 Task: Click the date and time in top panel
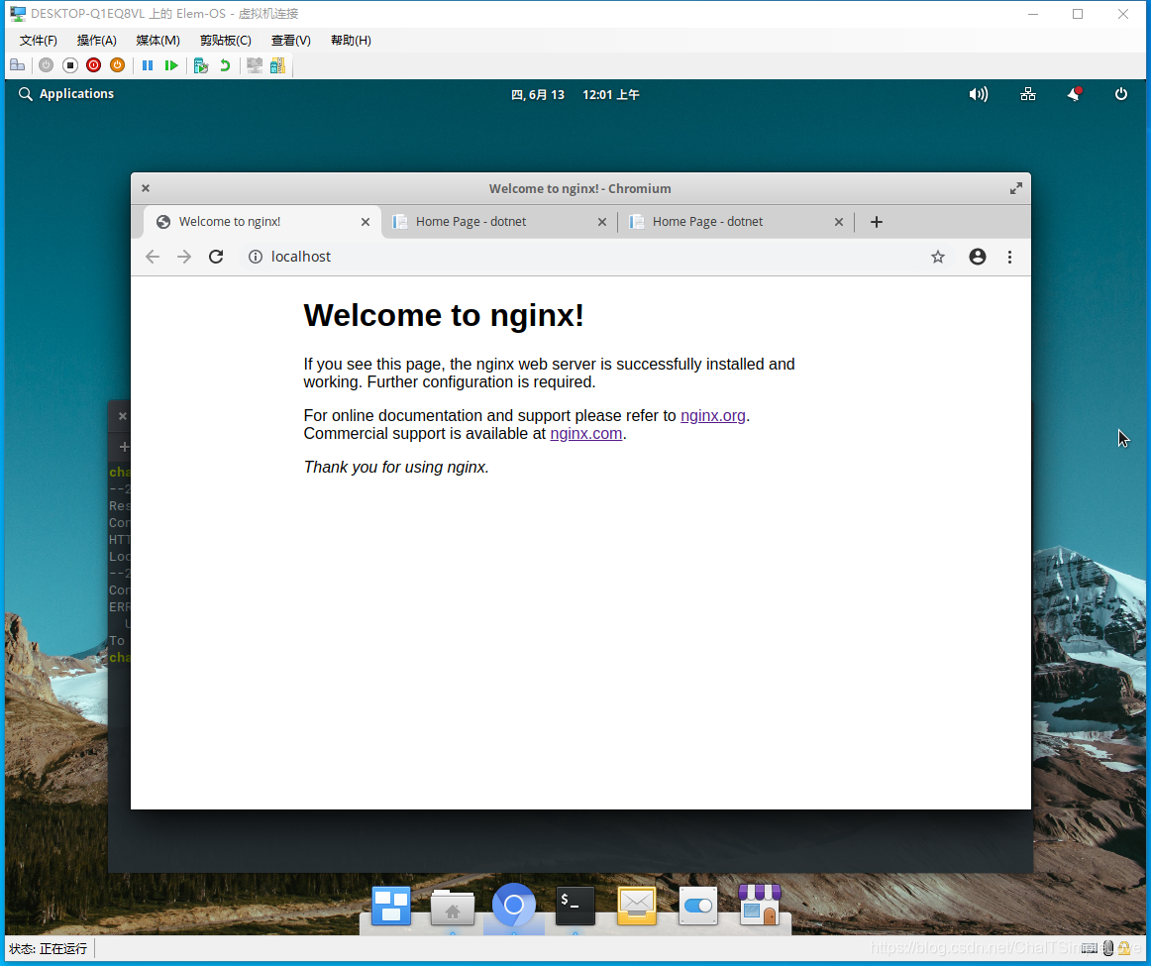[x=575, y=95]
